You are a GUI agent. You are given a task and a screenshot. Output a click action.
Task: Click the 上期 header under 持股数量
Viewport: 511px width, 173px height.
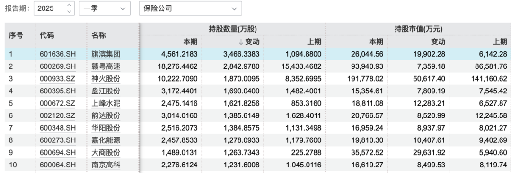pos(314,41)
